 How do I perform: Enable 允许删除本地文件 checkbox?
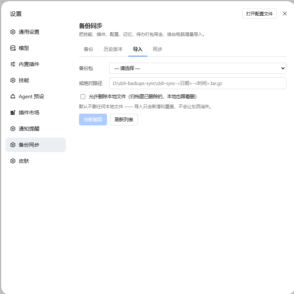tap(83, 96)
